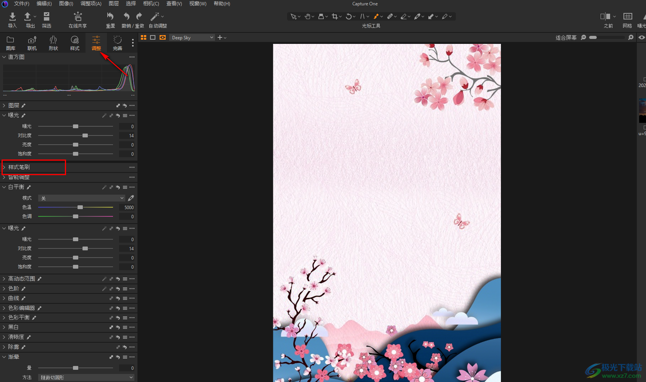Open the 完善 refine tool tab
The image size is (646, 382).
point(118,43)
